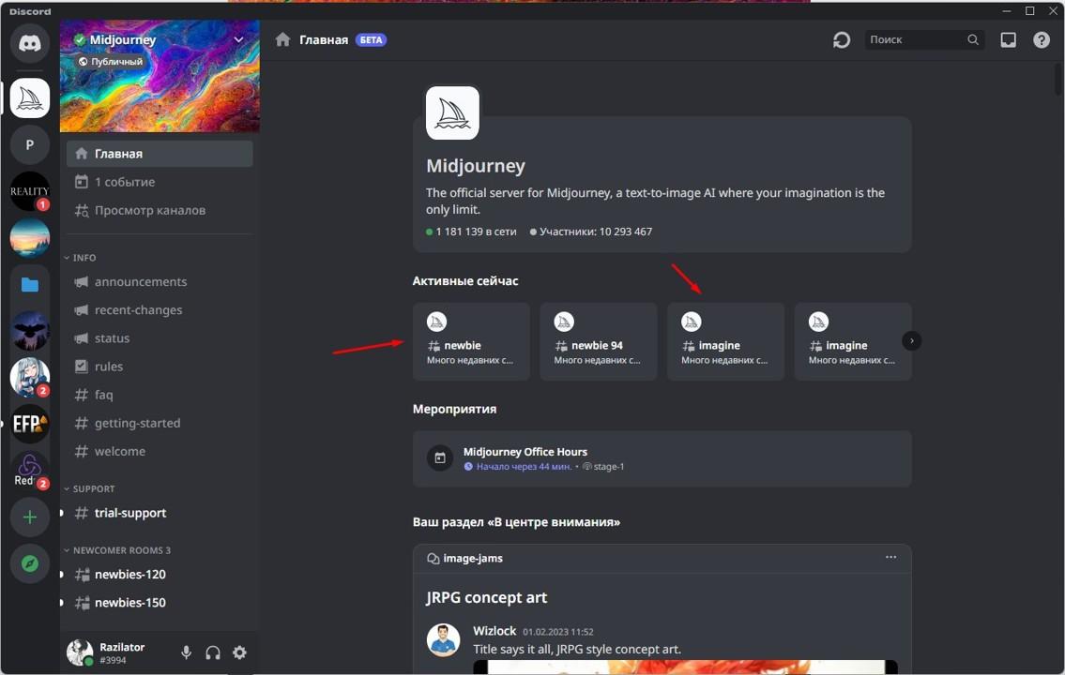Select the Midjourney sailboat server icon

(30, 98)
